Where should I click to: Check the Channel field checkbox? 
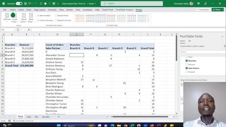(x=187, y=72)
